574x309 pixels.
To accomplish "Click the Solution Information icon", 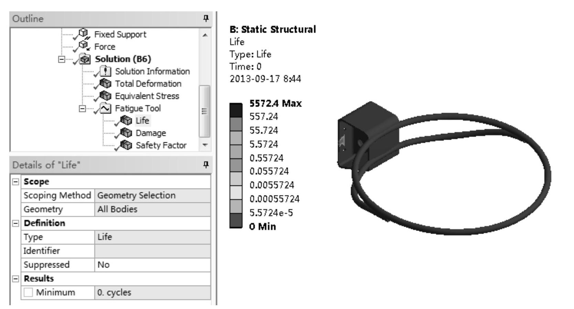I will point(106,71).
